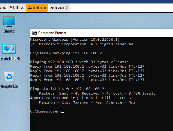Image resolution: width=173 pixels, height=131 pixels.
Task: Close the Admin tab
Action: pos(45,8)
